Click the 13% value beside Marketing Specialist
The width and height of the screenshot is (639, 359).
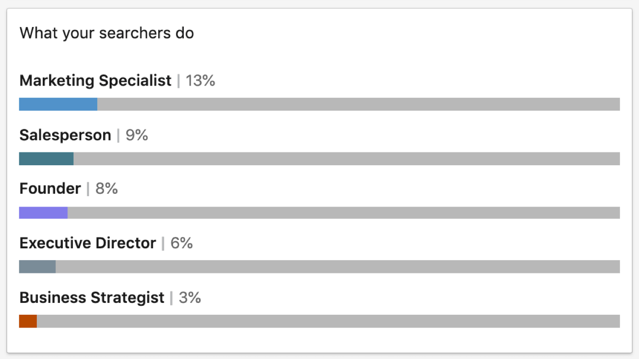point(200,80)
